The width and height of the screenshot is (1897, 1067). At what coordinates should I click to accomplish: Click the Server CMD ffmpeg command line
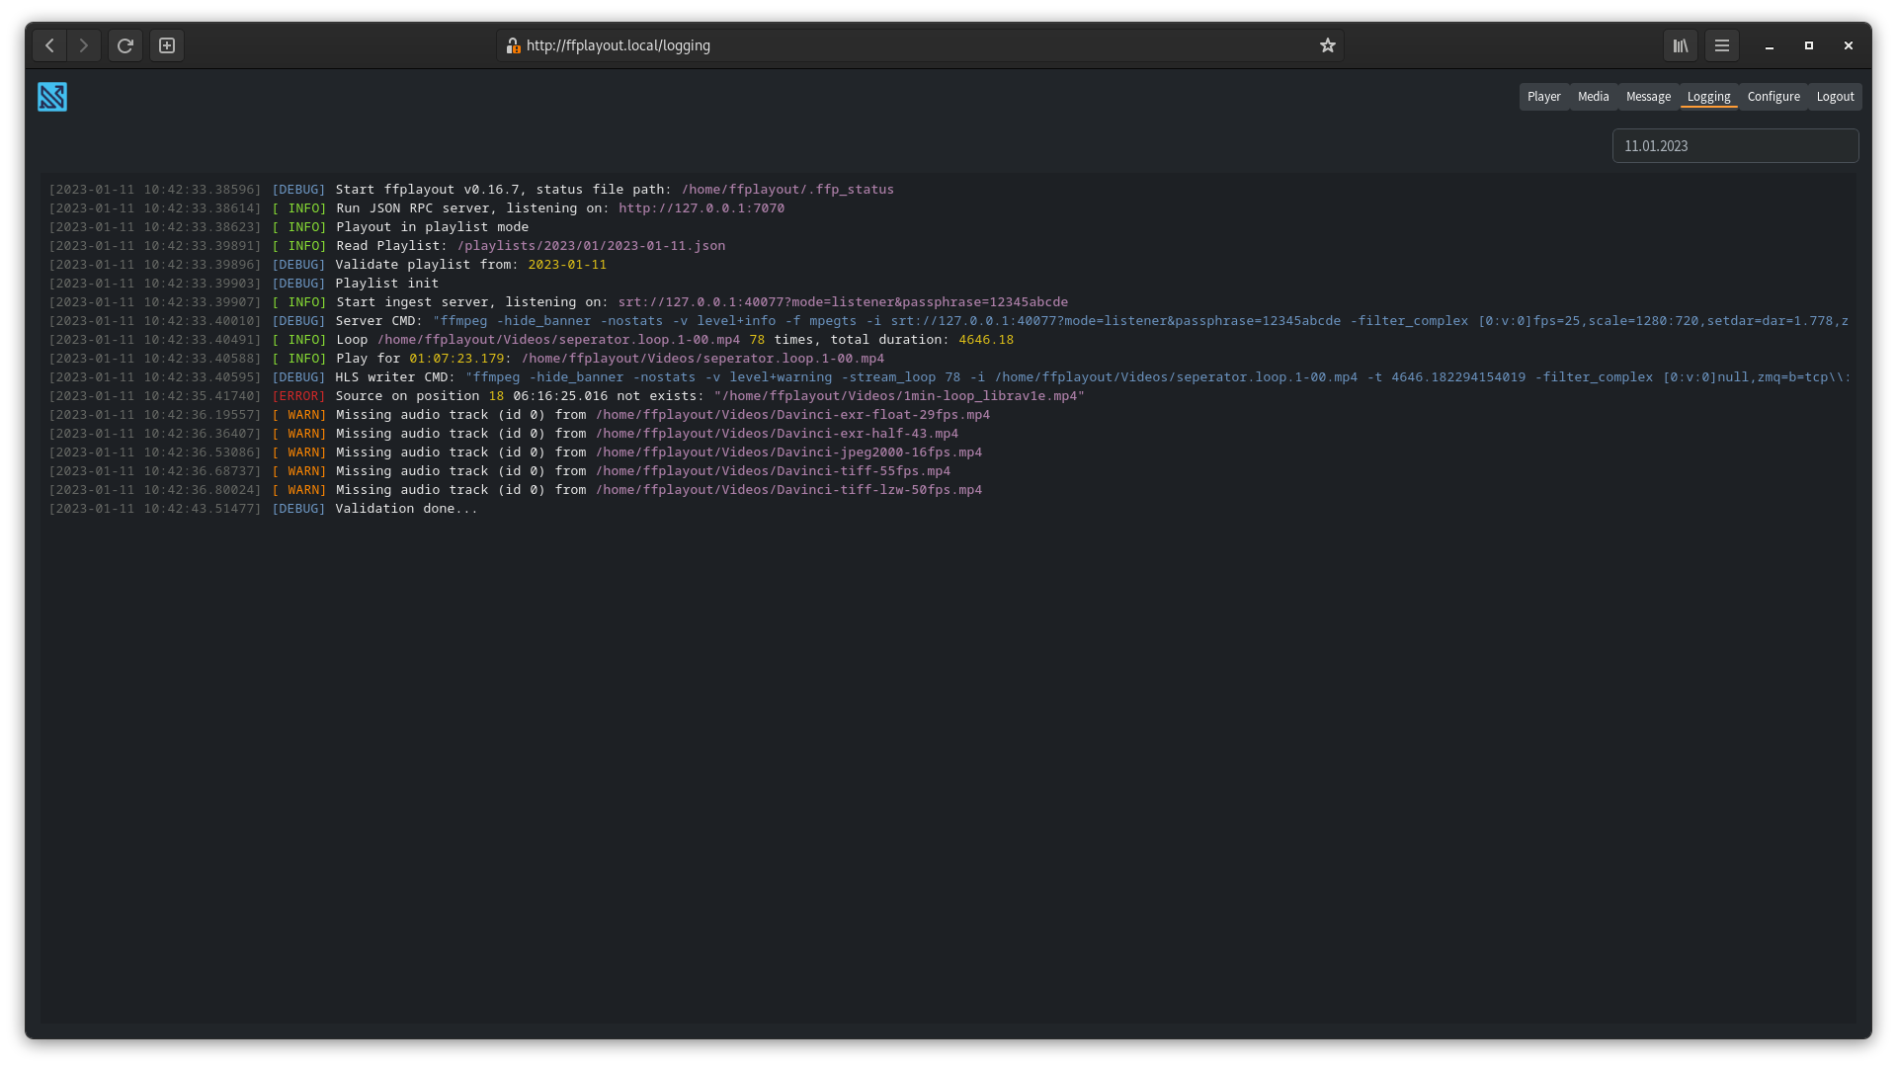point(1140,321)
